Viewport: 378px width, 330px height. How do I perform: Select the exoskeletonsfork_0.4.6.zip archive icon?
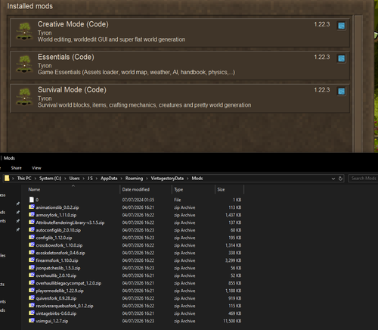click(x=32, y=253)
